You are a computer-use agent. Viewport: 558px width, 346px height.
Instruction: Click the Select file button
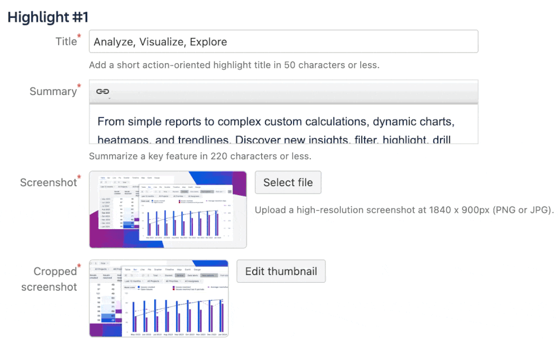tap(288, 182)
